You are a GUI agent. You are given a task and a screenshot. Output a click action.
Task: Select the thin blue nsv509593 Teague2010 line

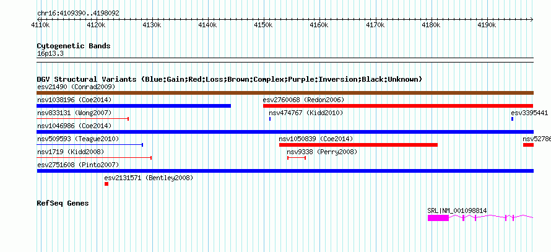tap(90, 145)
